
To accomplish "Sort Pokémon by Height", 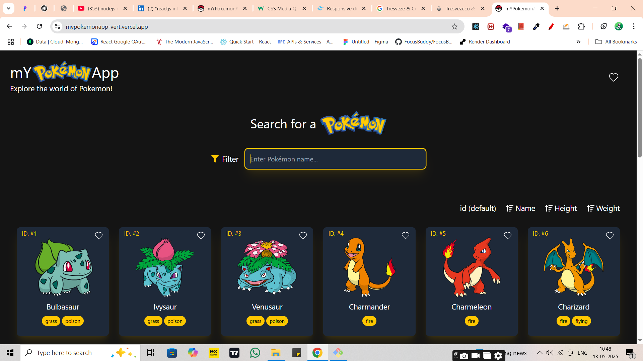I will [561, 208].
